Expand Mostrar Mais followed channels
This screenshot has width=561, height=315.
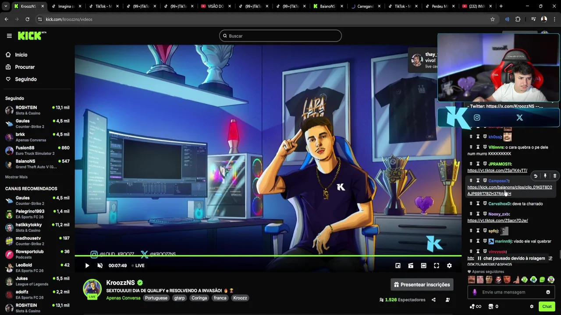(16, 177)
